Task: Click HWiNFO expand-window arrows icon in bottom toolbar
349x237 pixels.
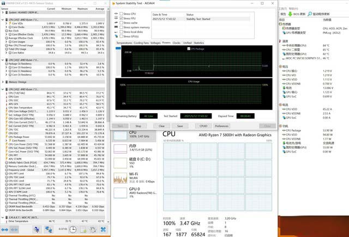Action: [5, 229]
